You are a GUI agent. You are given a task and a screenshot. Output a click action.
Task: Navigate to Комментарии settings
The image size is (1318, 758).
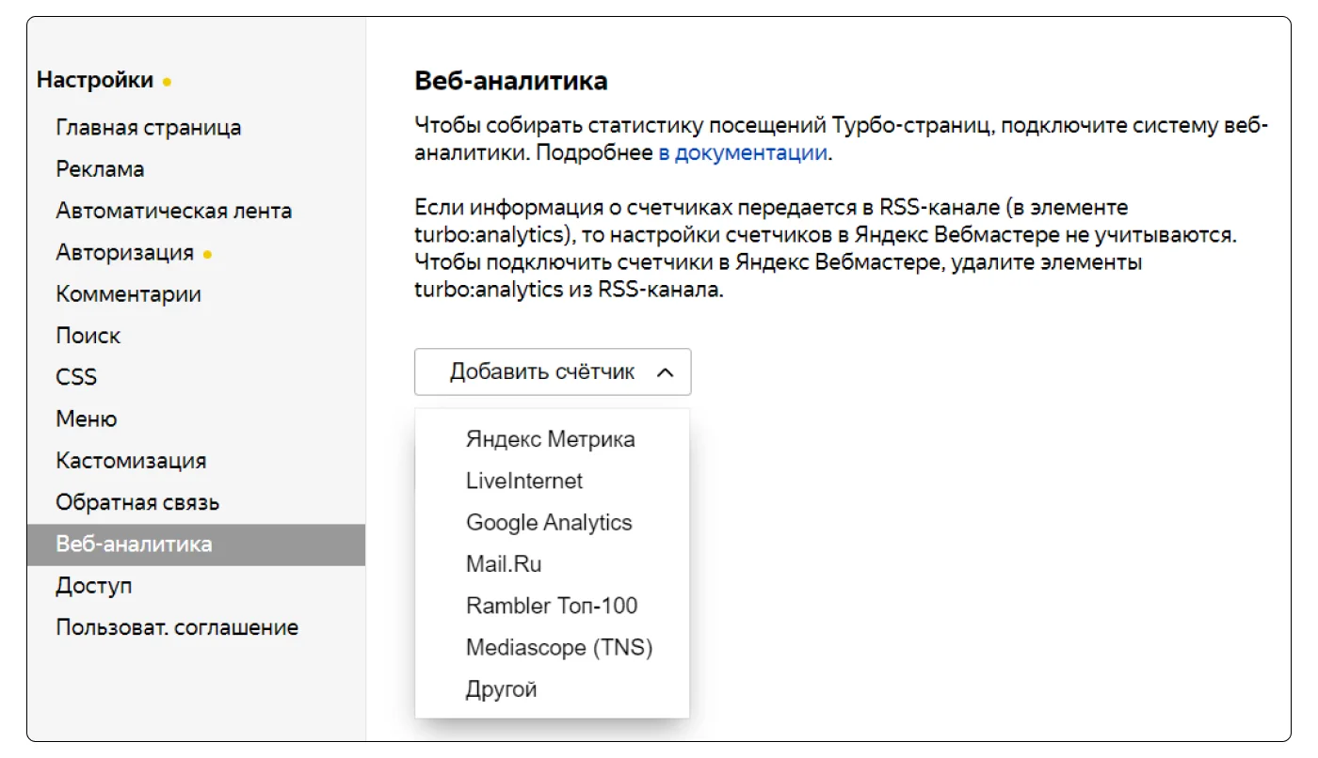click(128, 294)
